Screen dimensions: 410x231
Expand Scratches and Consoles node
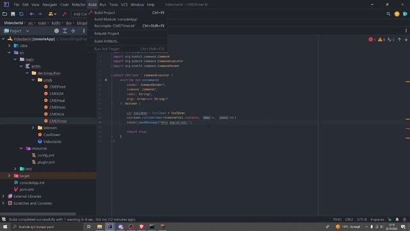coord(3,203)
